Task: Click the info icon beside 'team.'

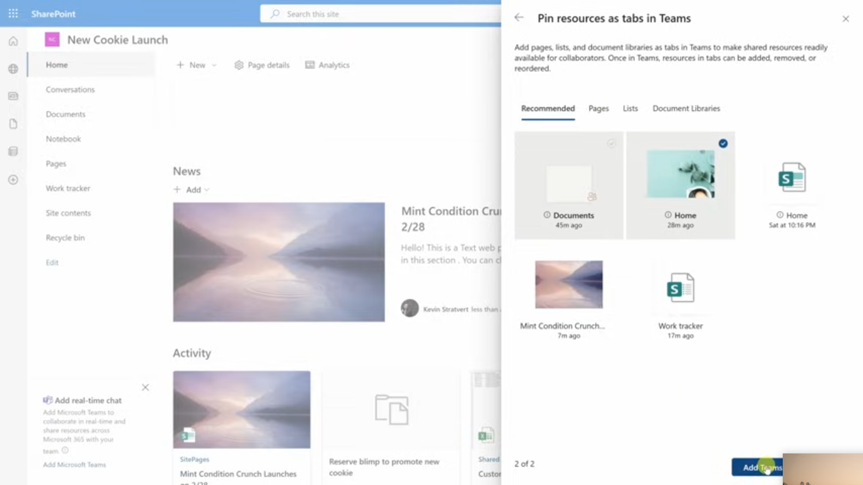Action: 65,450
